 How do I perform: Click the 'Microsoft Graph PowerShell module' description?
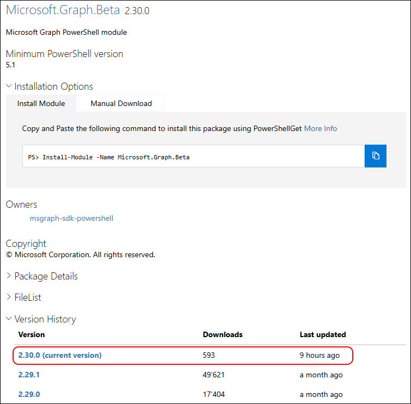click(66, 32)
